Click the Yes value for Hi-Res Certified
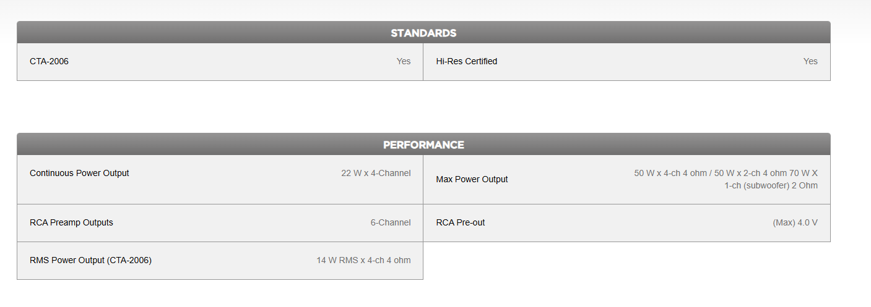Screen dimensions: 871x307 [x=810, y=61]
